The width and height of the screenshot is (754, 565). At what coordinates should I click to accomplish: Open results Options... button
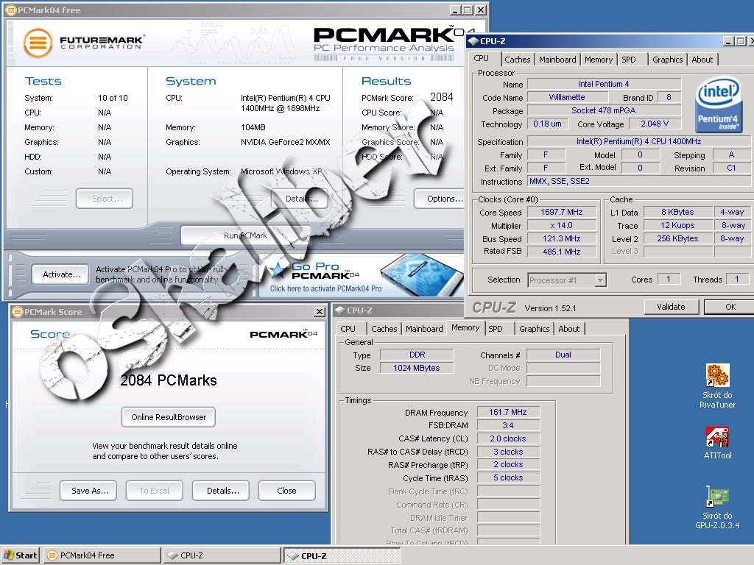440,199
